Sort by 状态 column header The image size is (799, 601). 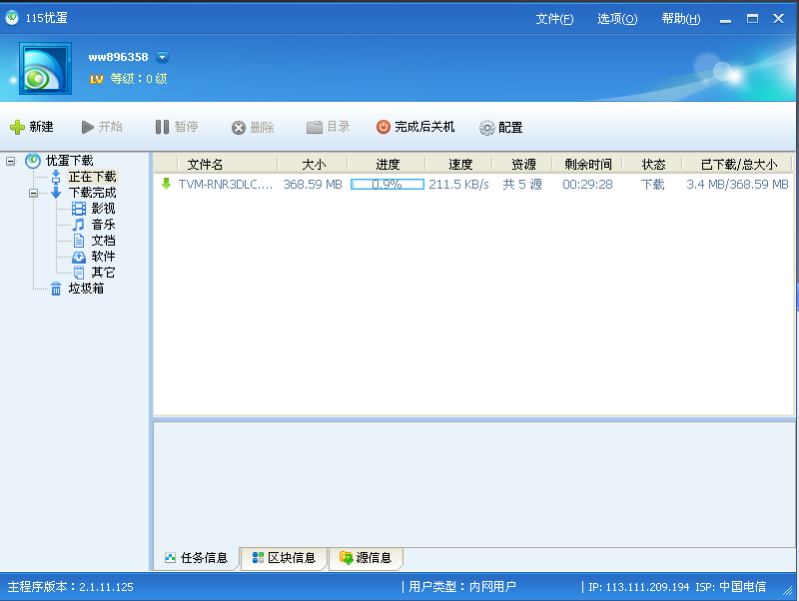click(x=653, y=164)
